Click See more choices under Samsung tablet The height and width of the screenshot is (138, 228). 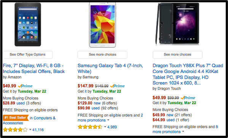point(102,55)
